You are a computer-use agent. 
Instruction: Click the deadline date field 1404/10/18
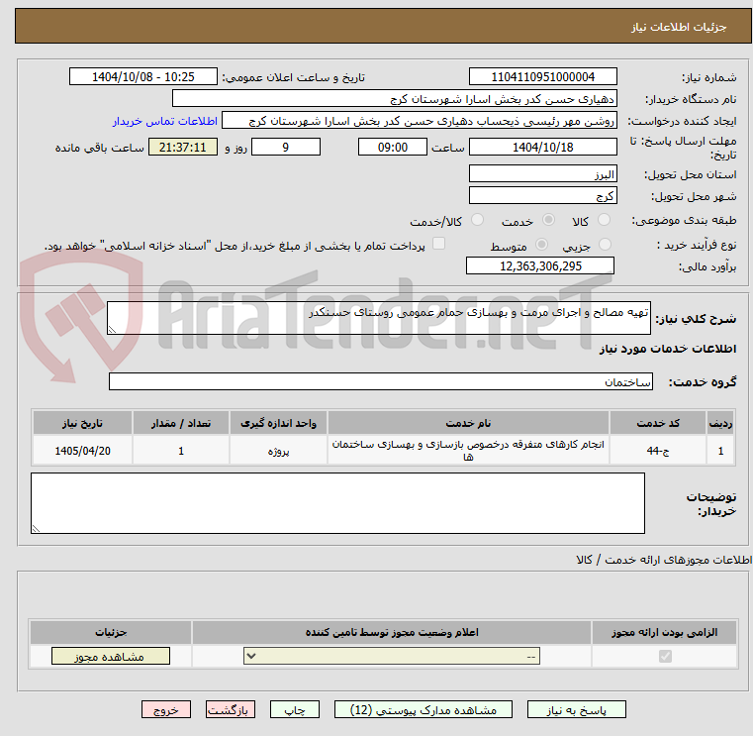(542, 148)
